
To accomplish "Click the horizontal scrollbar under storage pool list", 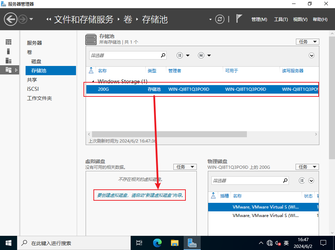I will [x=169, y=134].
